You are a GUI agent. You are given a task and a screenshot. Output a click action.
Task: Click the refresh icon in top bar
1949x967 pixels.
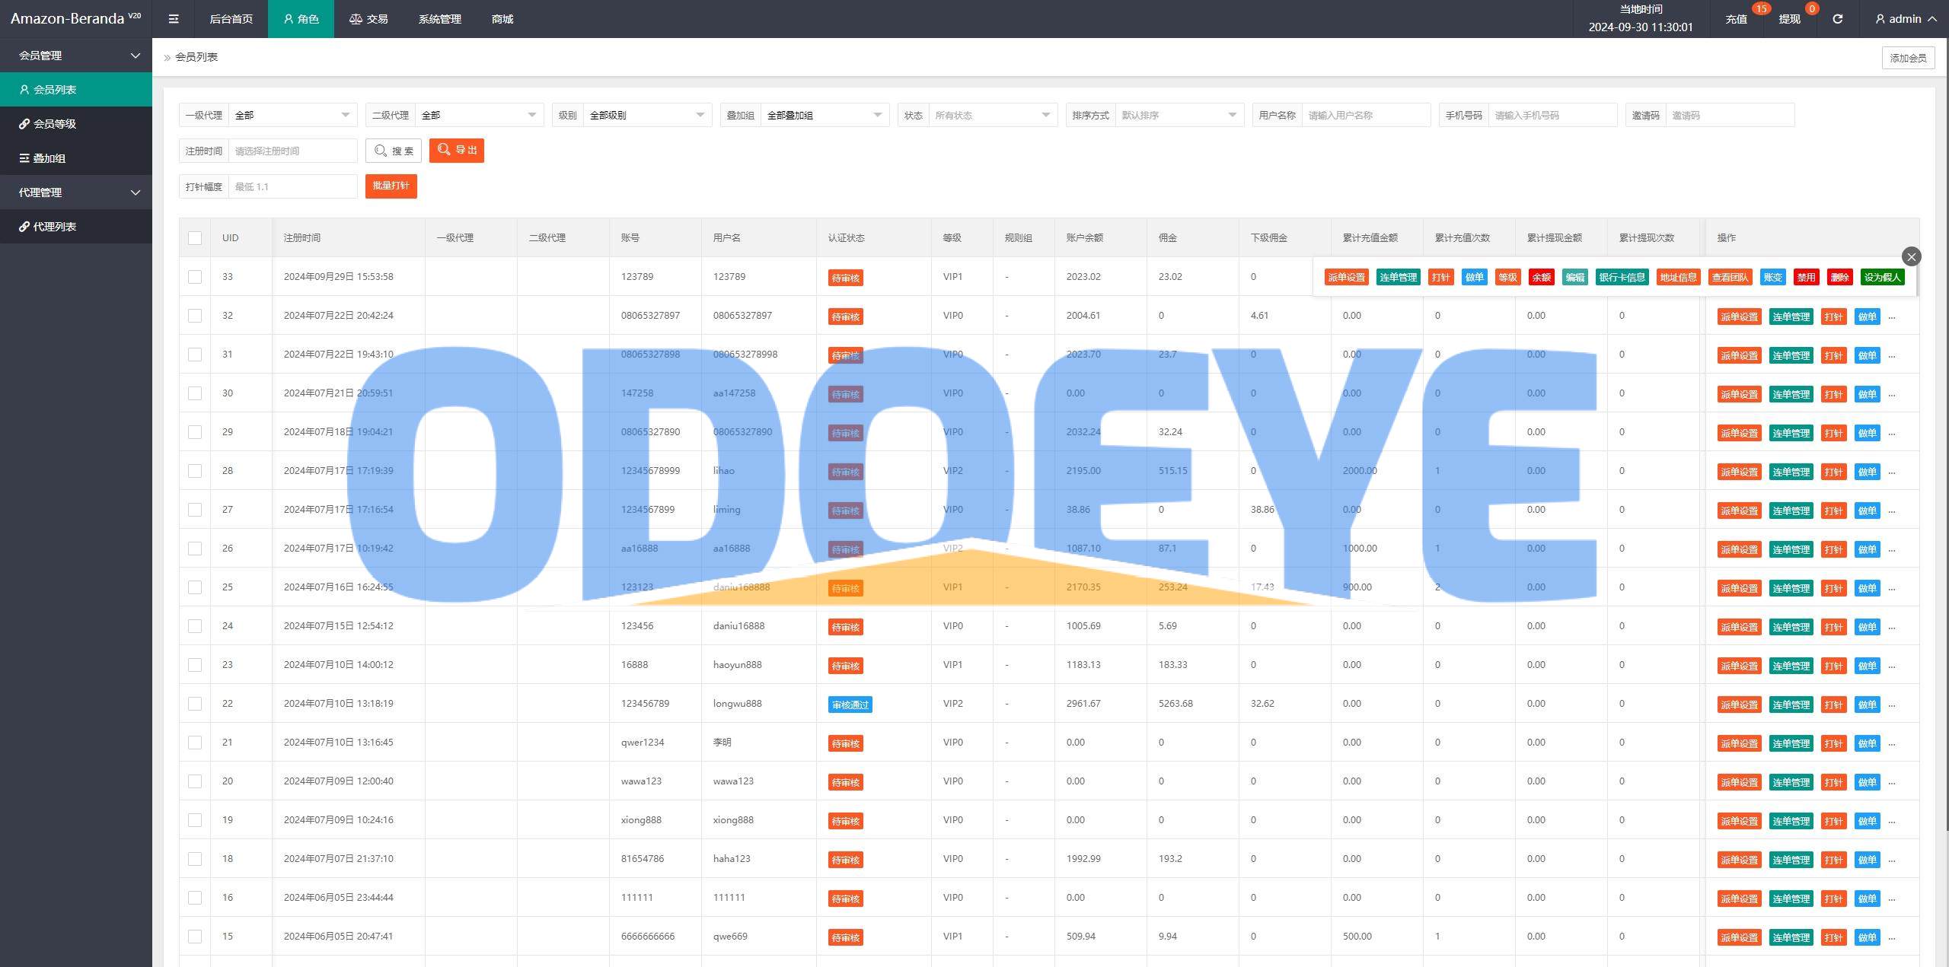pyautogui.click(x=1837, y=19)
